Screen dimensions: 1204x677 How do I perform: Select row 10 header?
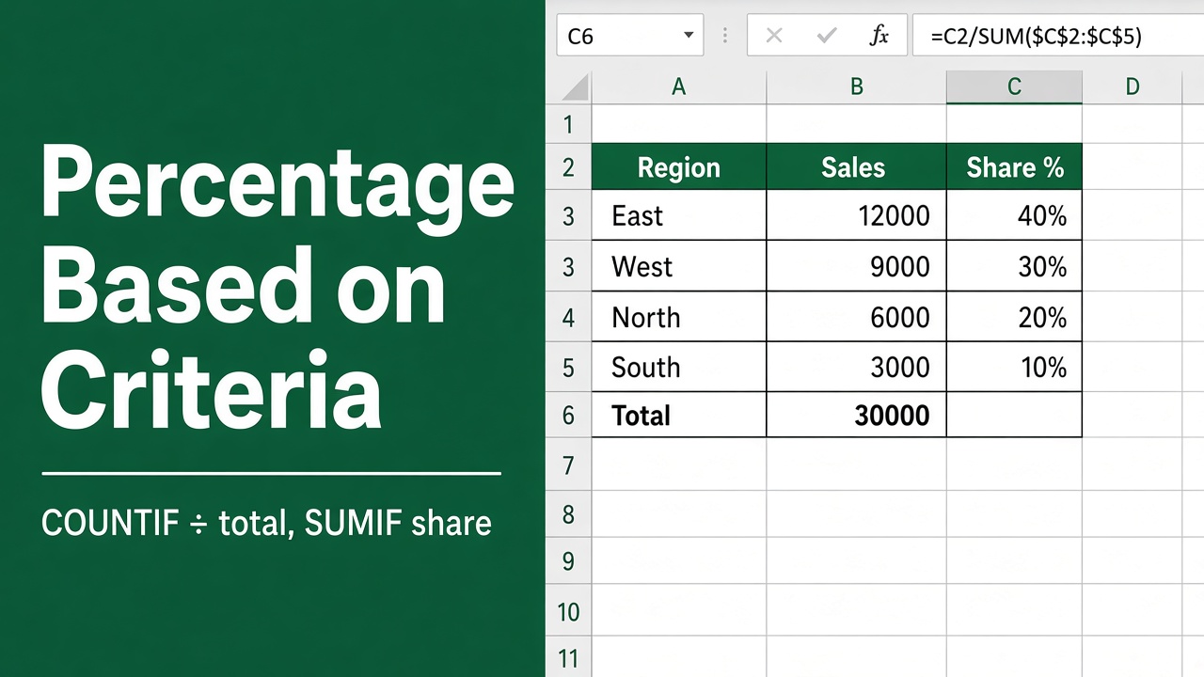click(568, 612)
